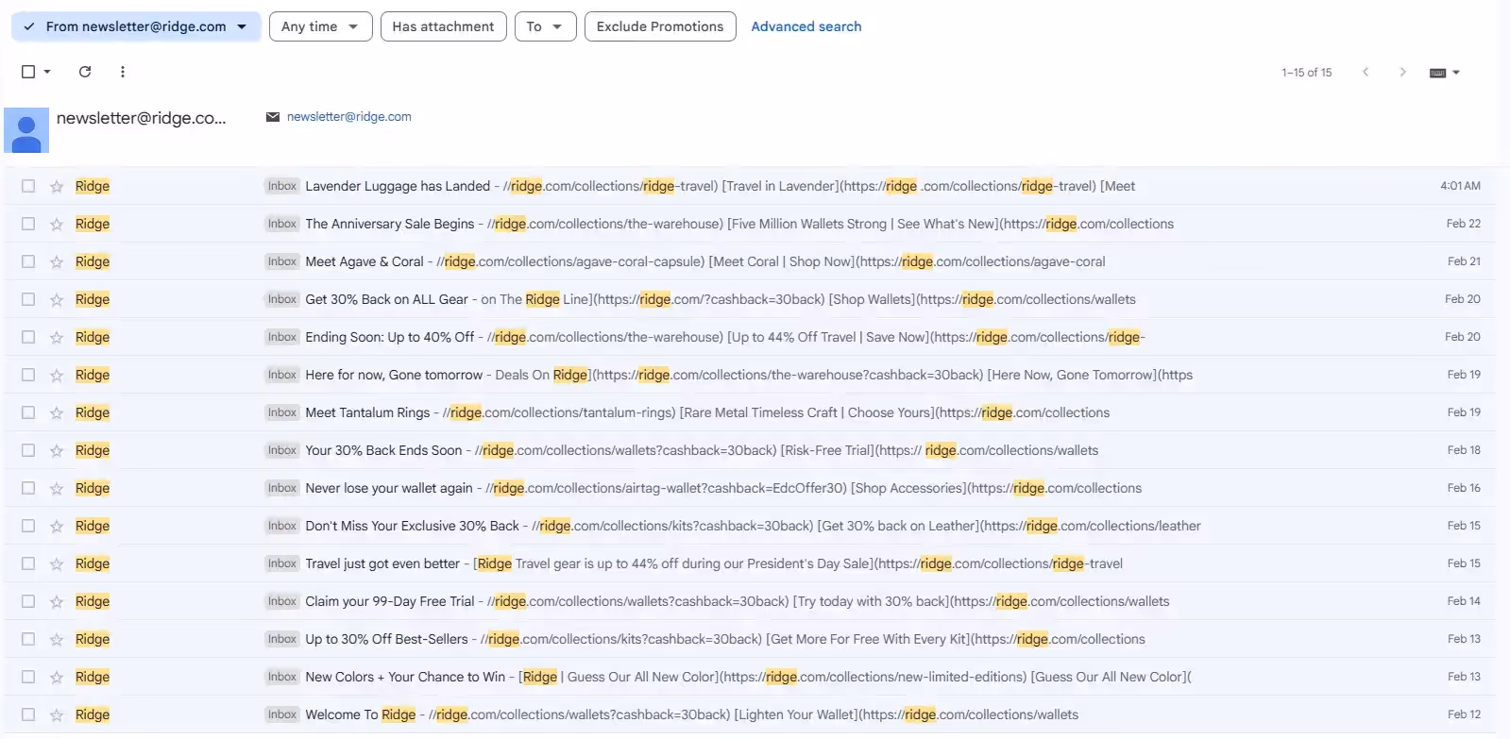Expand input tools dropdown arrow
This screenshot has height=739, width=1510.
pos(1456,73)
